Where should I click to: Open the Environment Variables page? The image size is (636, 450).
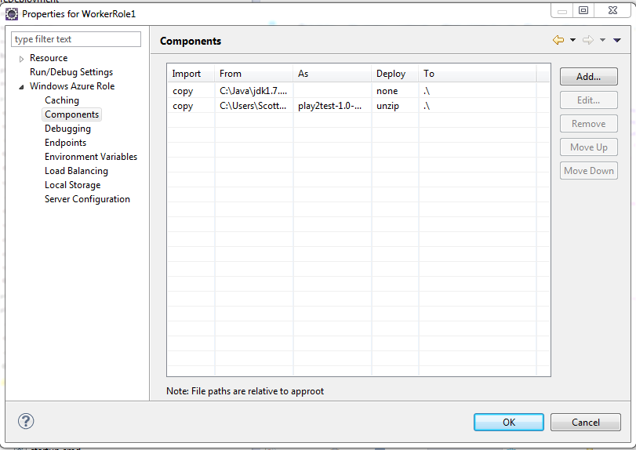pyautogui.click(x=91, y=157)
